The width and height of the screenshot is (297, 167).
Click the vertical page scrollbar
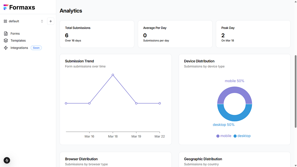click(296, 91)
